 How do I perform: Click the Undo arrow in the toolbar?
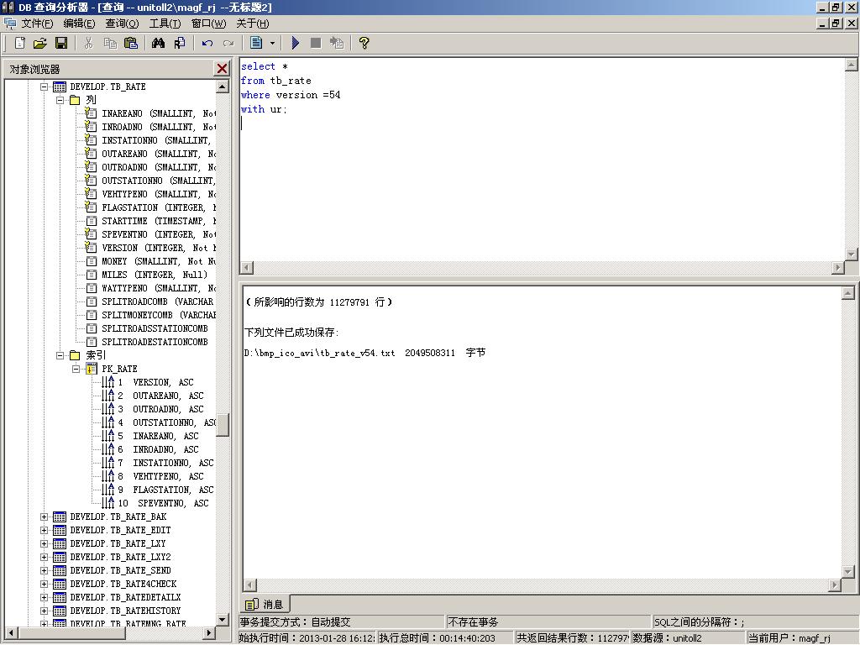[207, 43]
